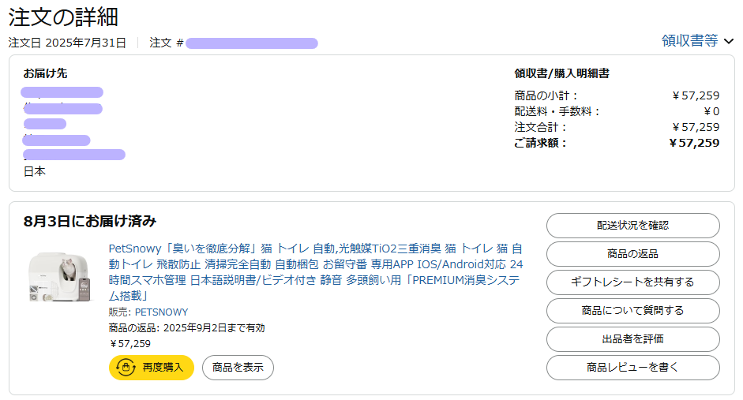Click the reorder icon in 再度購入 button

[x=126, y=368]
